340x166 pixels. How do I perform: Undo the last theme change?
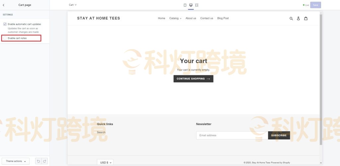click(39, 161)
